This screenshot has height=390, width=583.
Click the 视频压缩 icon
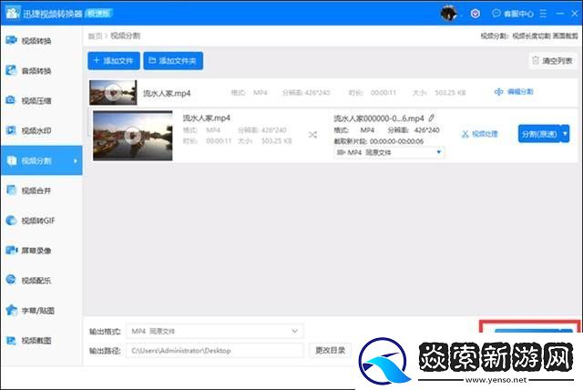pyautogui.click(x=11, y=100)
